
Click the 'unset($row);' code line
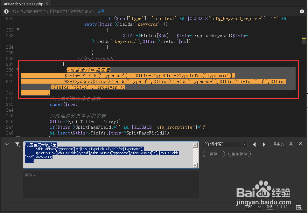point(65,105)
